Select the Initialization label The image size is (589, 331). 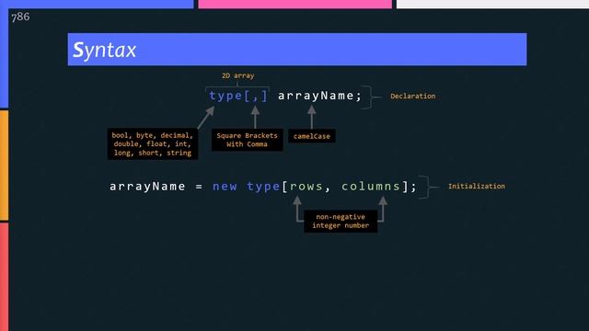(477, 186)
